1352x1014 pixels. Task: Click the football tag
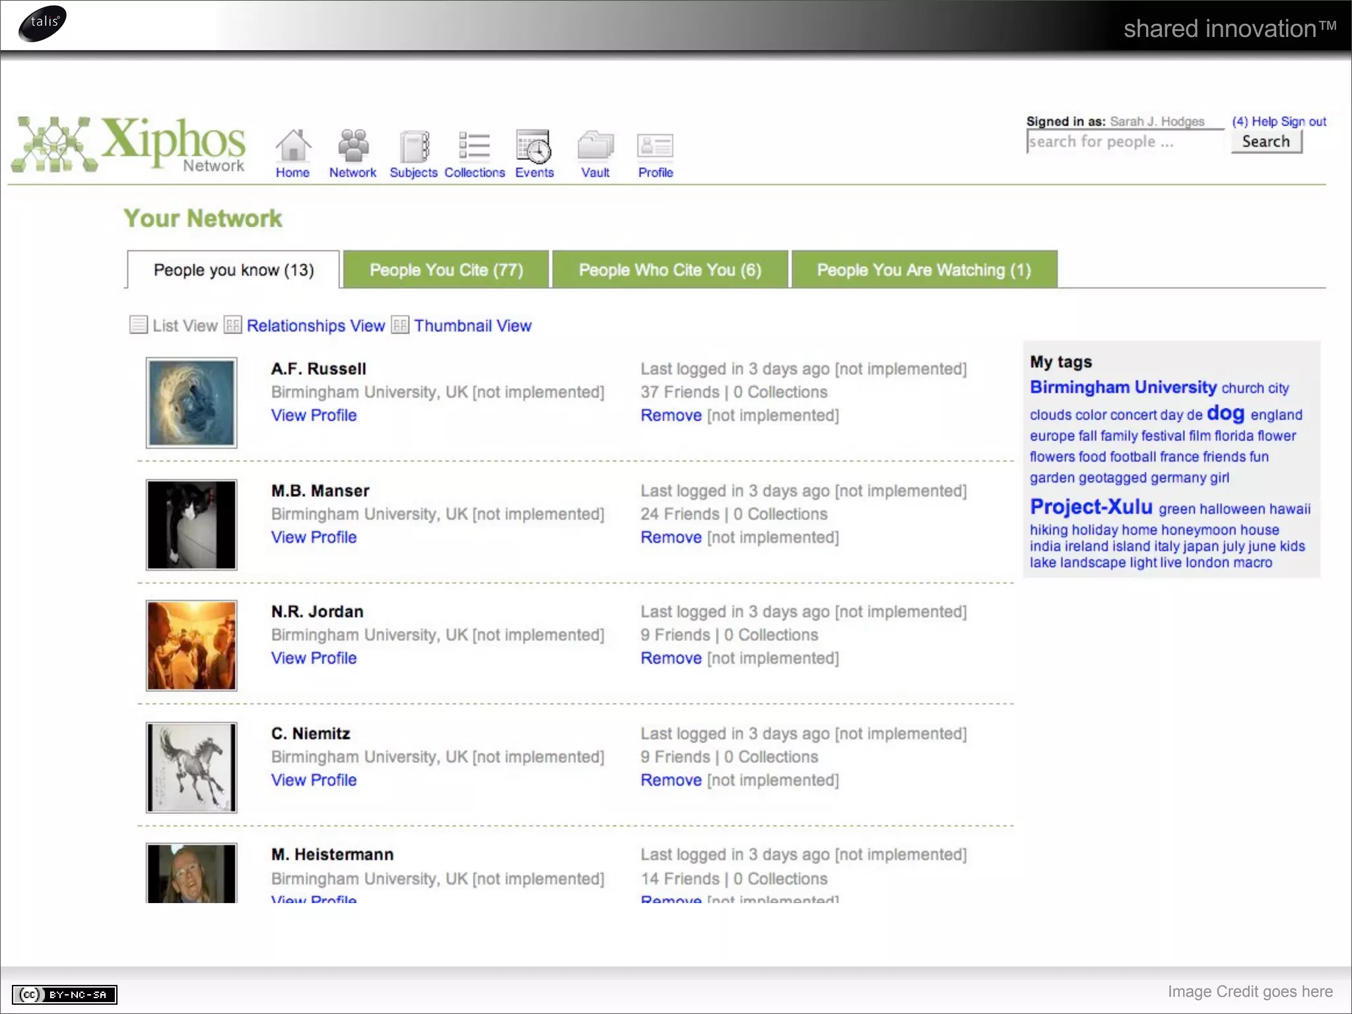pos(1133,457)
